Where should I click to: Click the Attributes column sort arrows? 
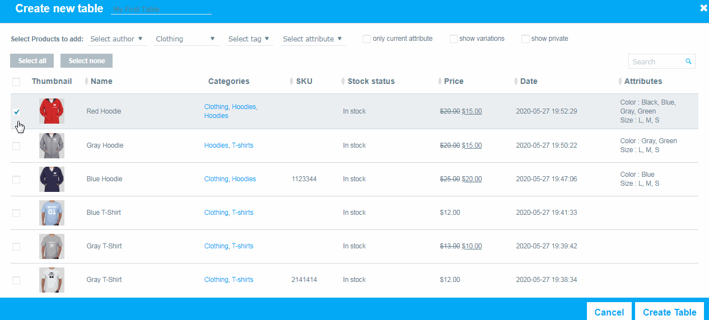click(x=620, y=82)
